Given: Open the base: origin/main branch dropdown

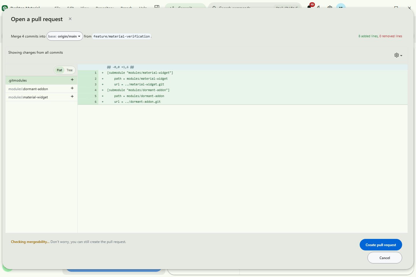Looking at the screenshot, I should click(65, 36).
